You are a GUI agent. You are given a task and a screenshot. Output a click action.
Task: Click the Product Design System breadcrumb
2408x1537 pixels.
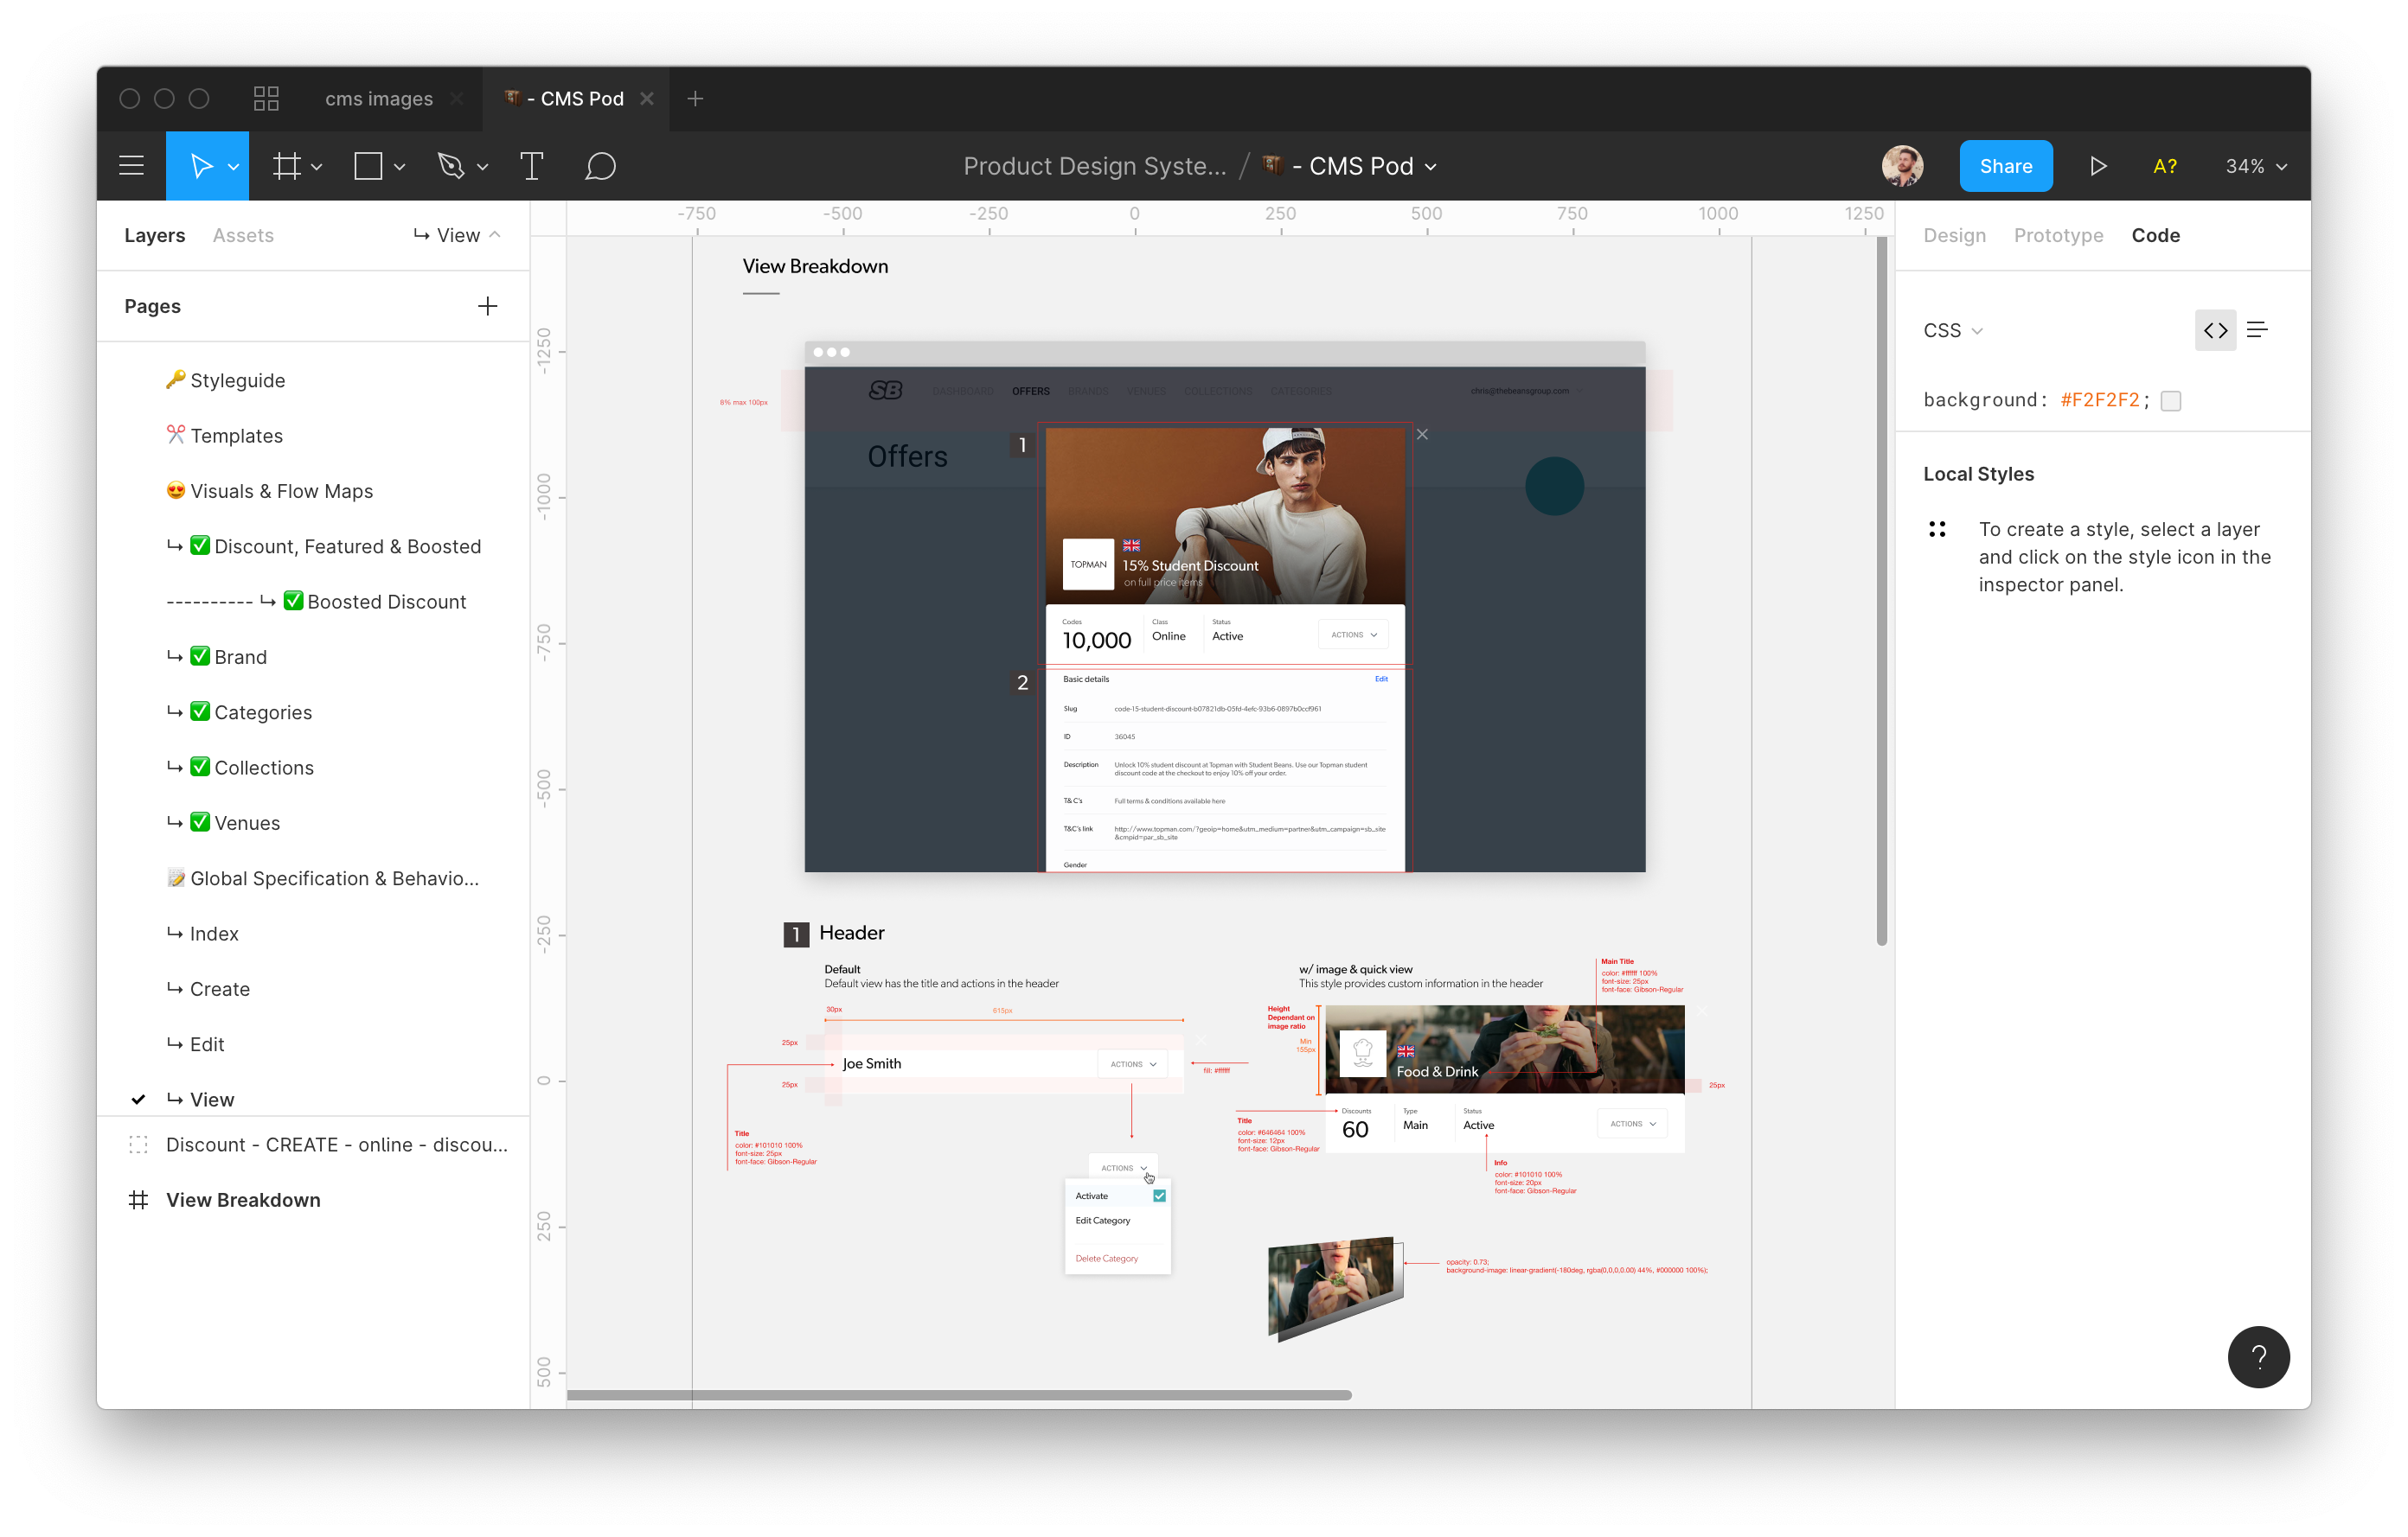1094,166
